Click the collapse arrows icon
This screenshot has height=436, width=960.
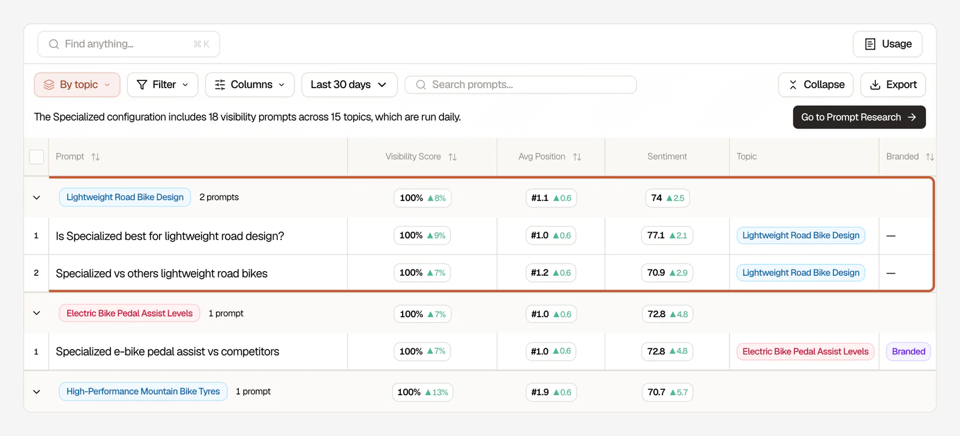click(x=793, y=85)
